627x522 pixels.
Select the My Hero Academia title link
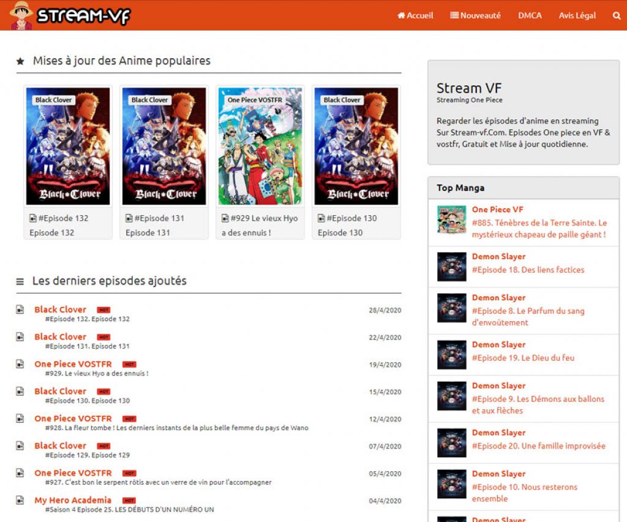[73, 500]
